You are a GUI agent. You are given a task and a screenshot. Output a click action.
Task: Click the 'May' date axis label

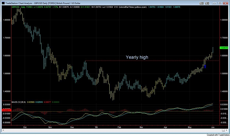[x=190, y=127]
